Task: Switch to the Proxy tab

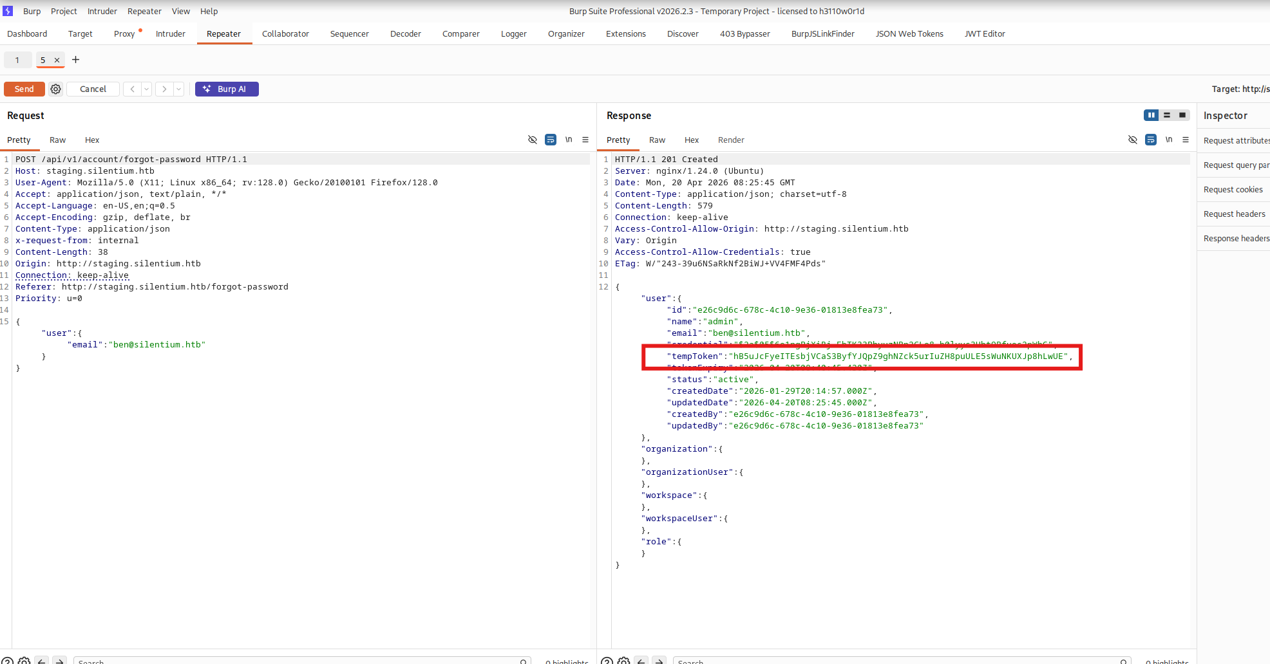Action: point(124,34)
